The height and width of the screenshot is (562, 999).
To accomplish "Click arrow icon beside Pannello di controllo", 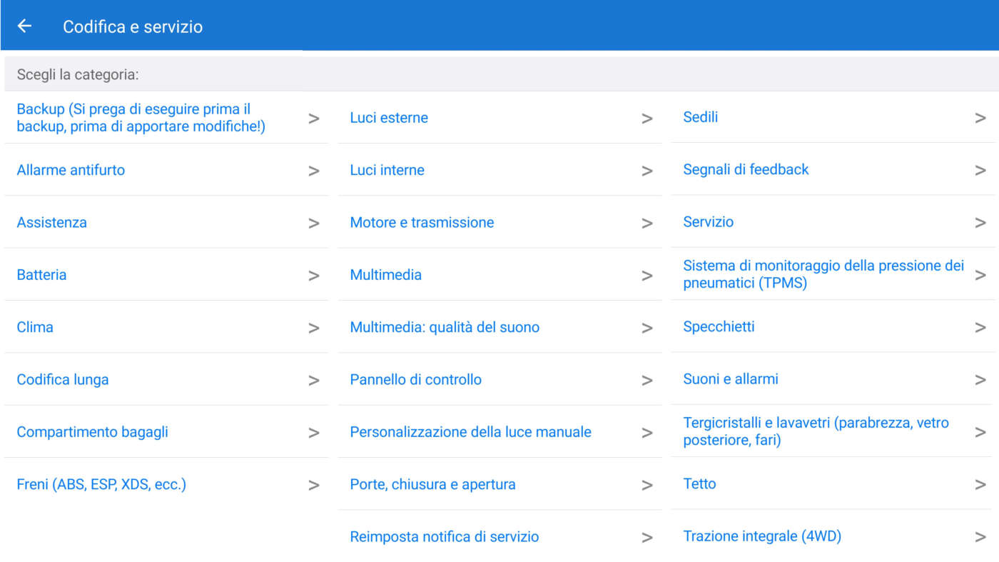I will coord(646,380).
